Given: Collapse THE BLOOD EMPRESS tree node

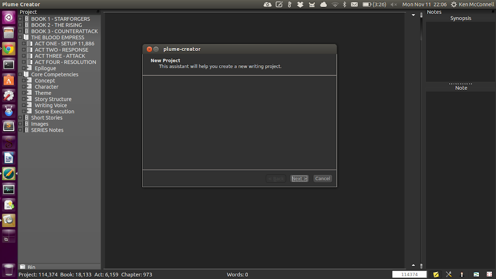Looking at the screenshot, I should tap(20, 37).
